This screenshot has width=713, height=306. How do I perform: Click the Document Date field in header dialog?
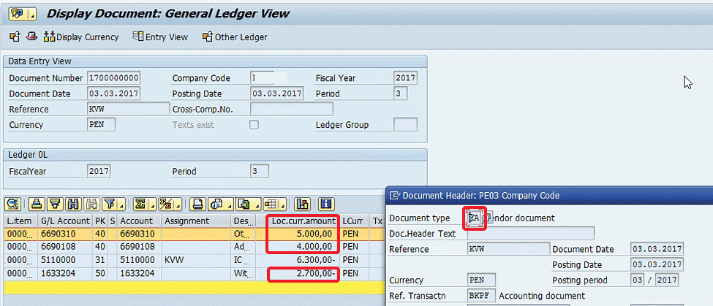pos(657,249)
